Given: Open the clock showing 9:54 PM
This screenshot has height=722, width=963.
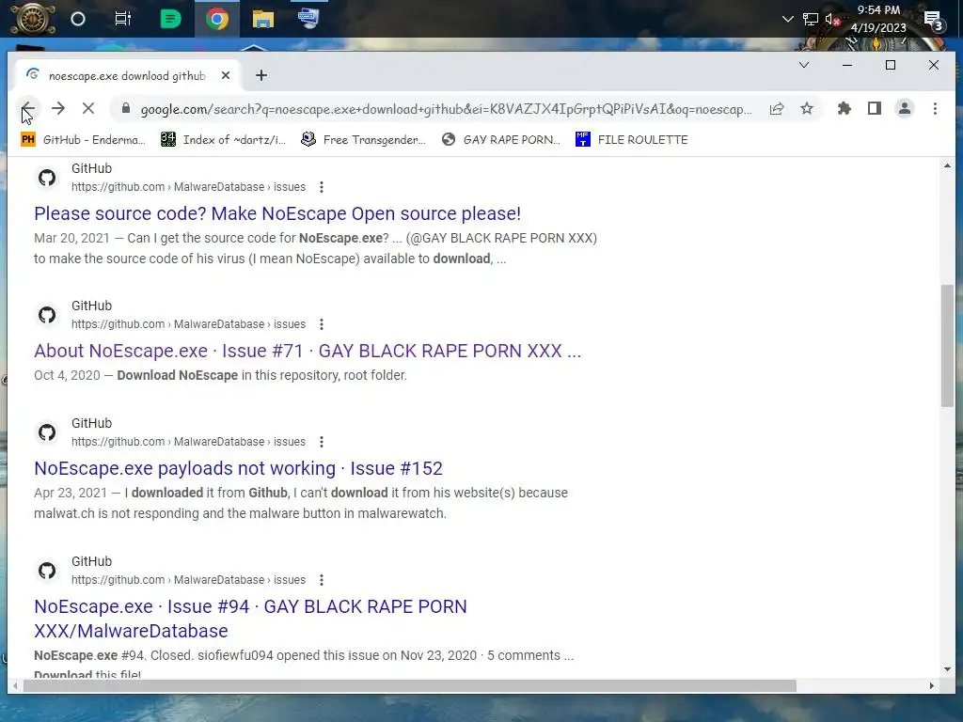Looking at the screenshot, I should [878, 19].
